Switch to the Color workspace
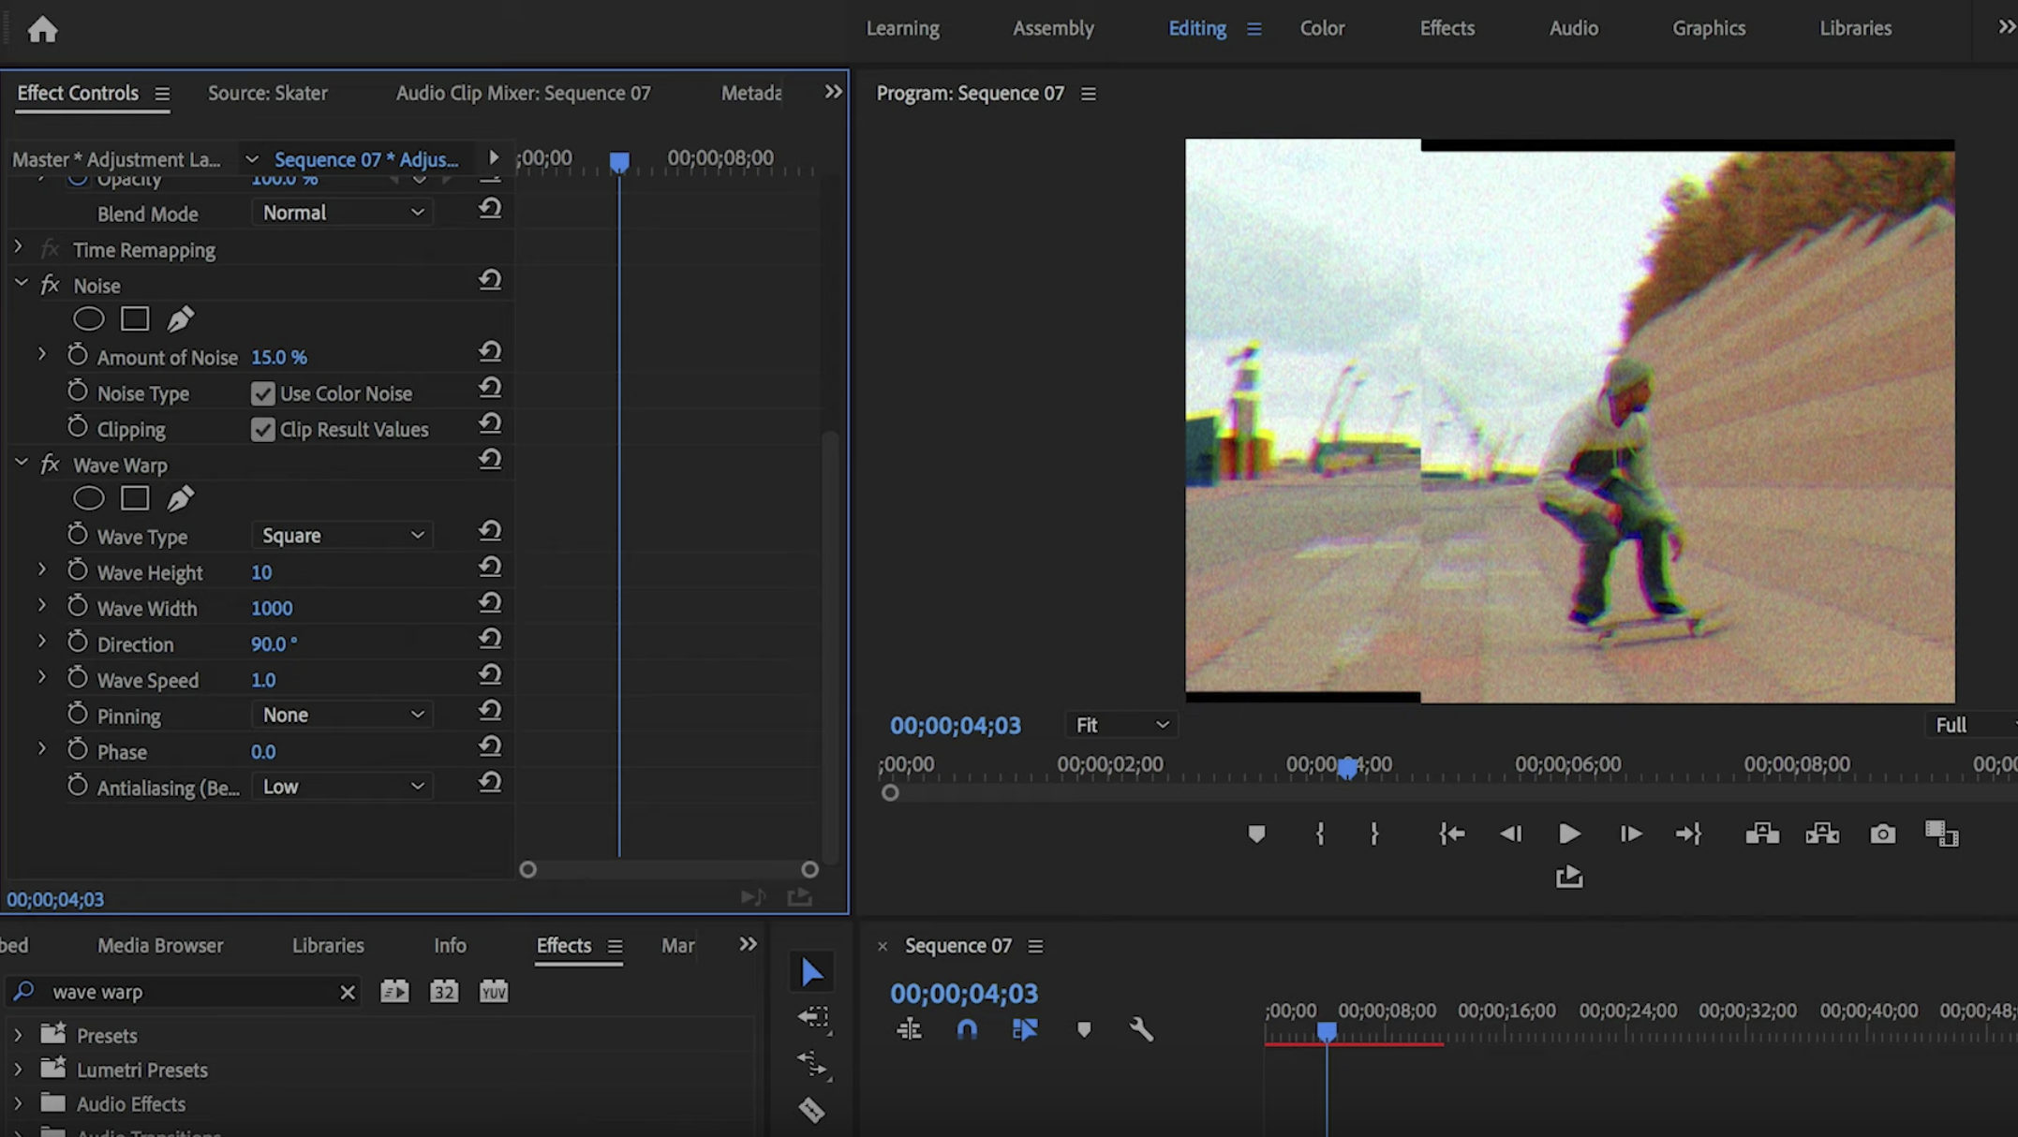Screen dimensions: 2018x1137 click(1322, 28)
